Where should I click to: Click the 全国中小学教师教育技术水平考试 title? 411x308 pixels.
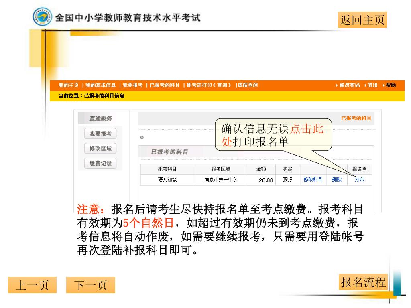click(x=128, y=18)
